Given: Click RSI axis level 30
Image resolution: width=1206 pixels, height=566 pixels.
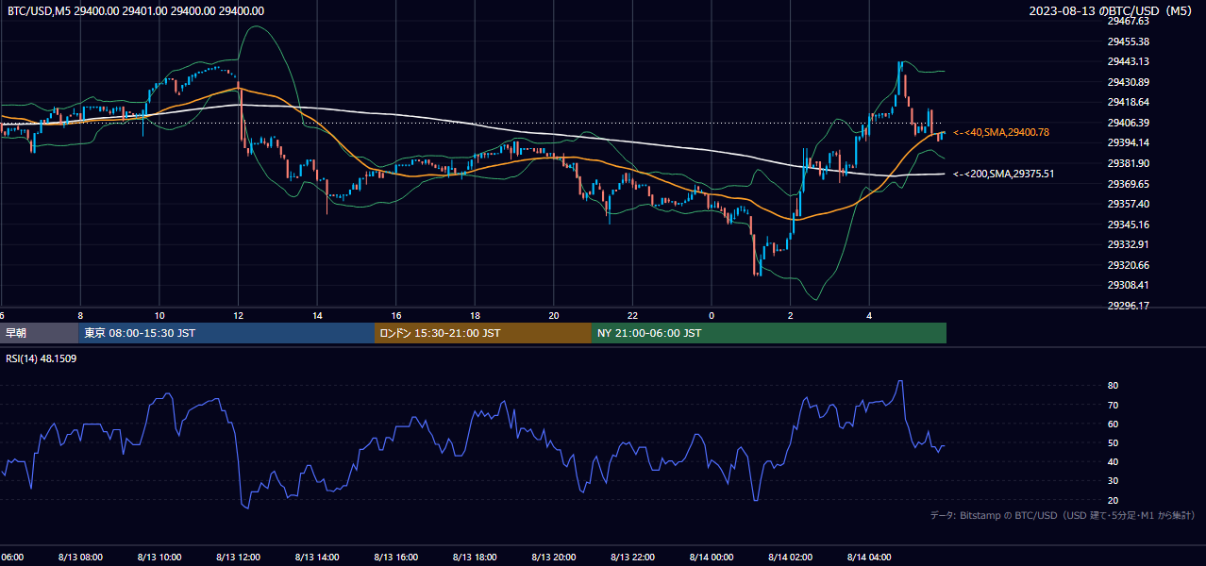Looking at the screenshot, I should (x=1113, y=481).
